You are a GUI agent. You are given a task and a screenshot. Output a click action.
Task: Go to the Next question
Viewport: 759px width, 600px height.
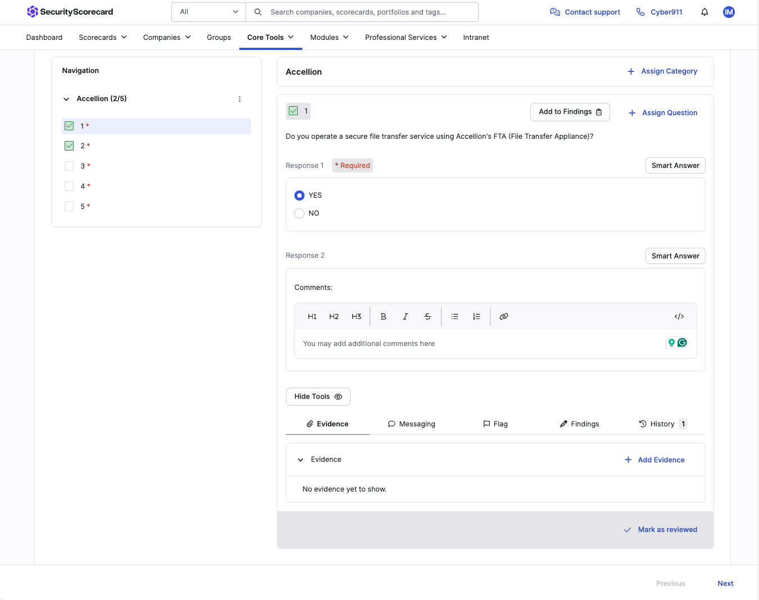pyautogui.click(x=725, y=584)
